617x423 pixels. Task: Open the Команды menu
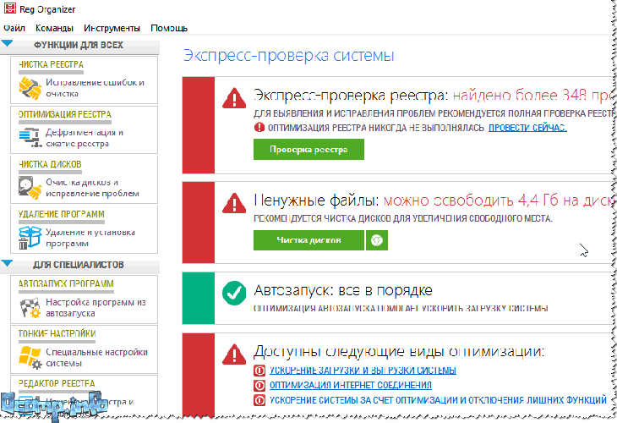(x=54, y=28)
